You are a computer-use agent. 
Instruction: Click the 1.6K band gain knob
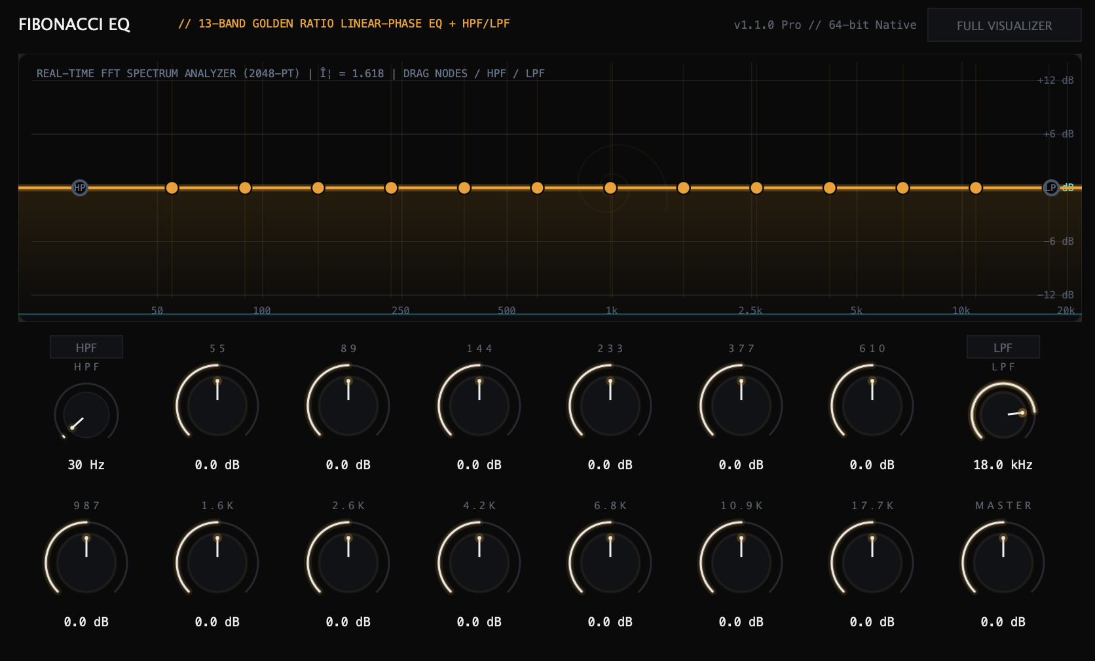coord(217,563)
